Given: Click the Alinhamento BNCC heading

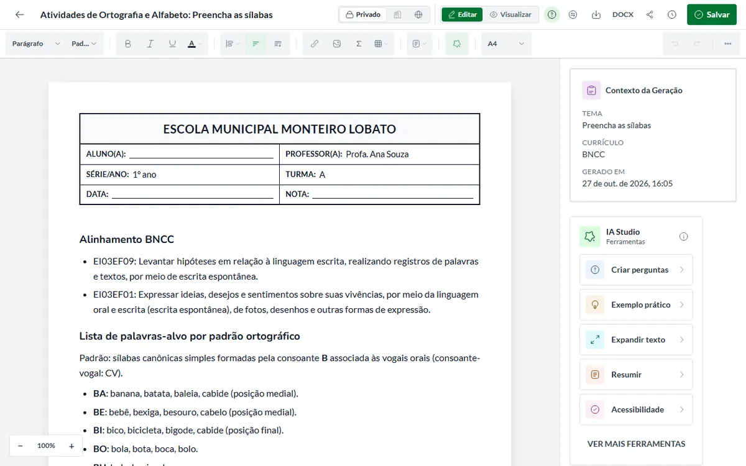Looking at the screenshot, I should click(x=127, y=239).
